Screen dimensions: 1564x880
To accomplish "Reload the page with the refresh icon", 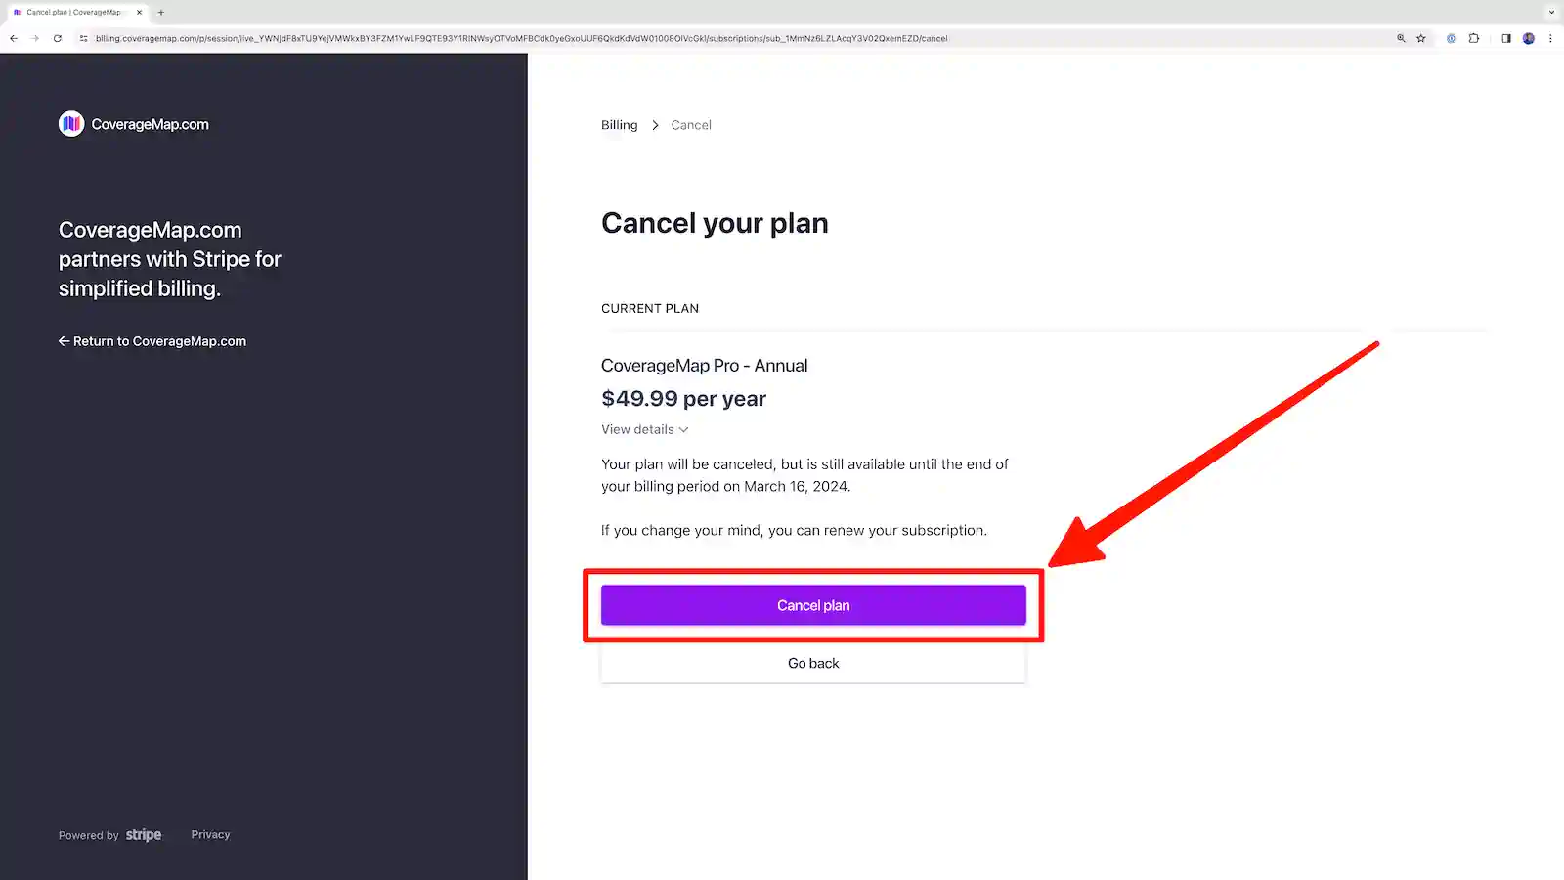I will pyautogui.click(x=57, y=38).
